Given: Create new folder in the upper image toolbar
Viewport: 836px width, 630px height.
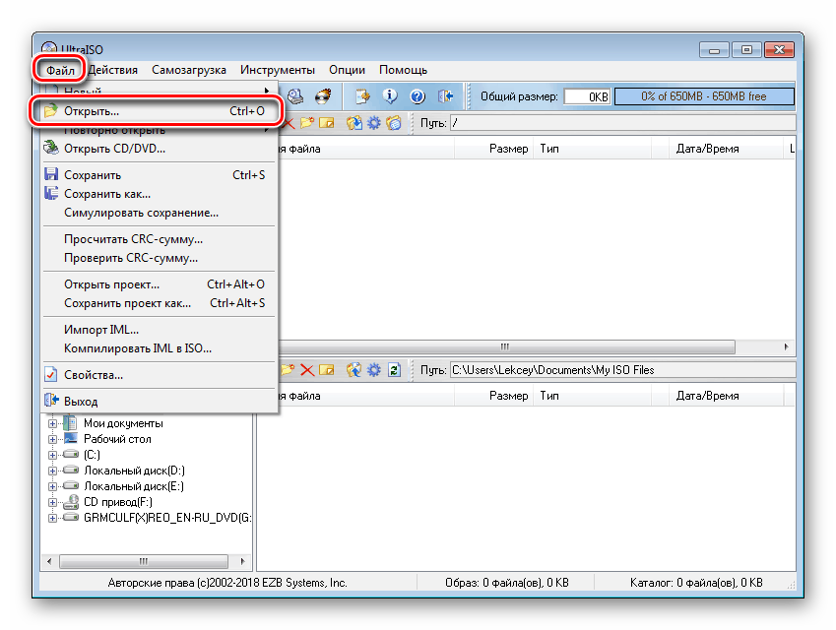Looking at the screenshot, I should point(307,123).
